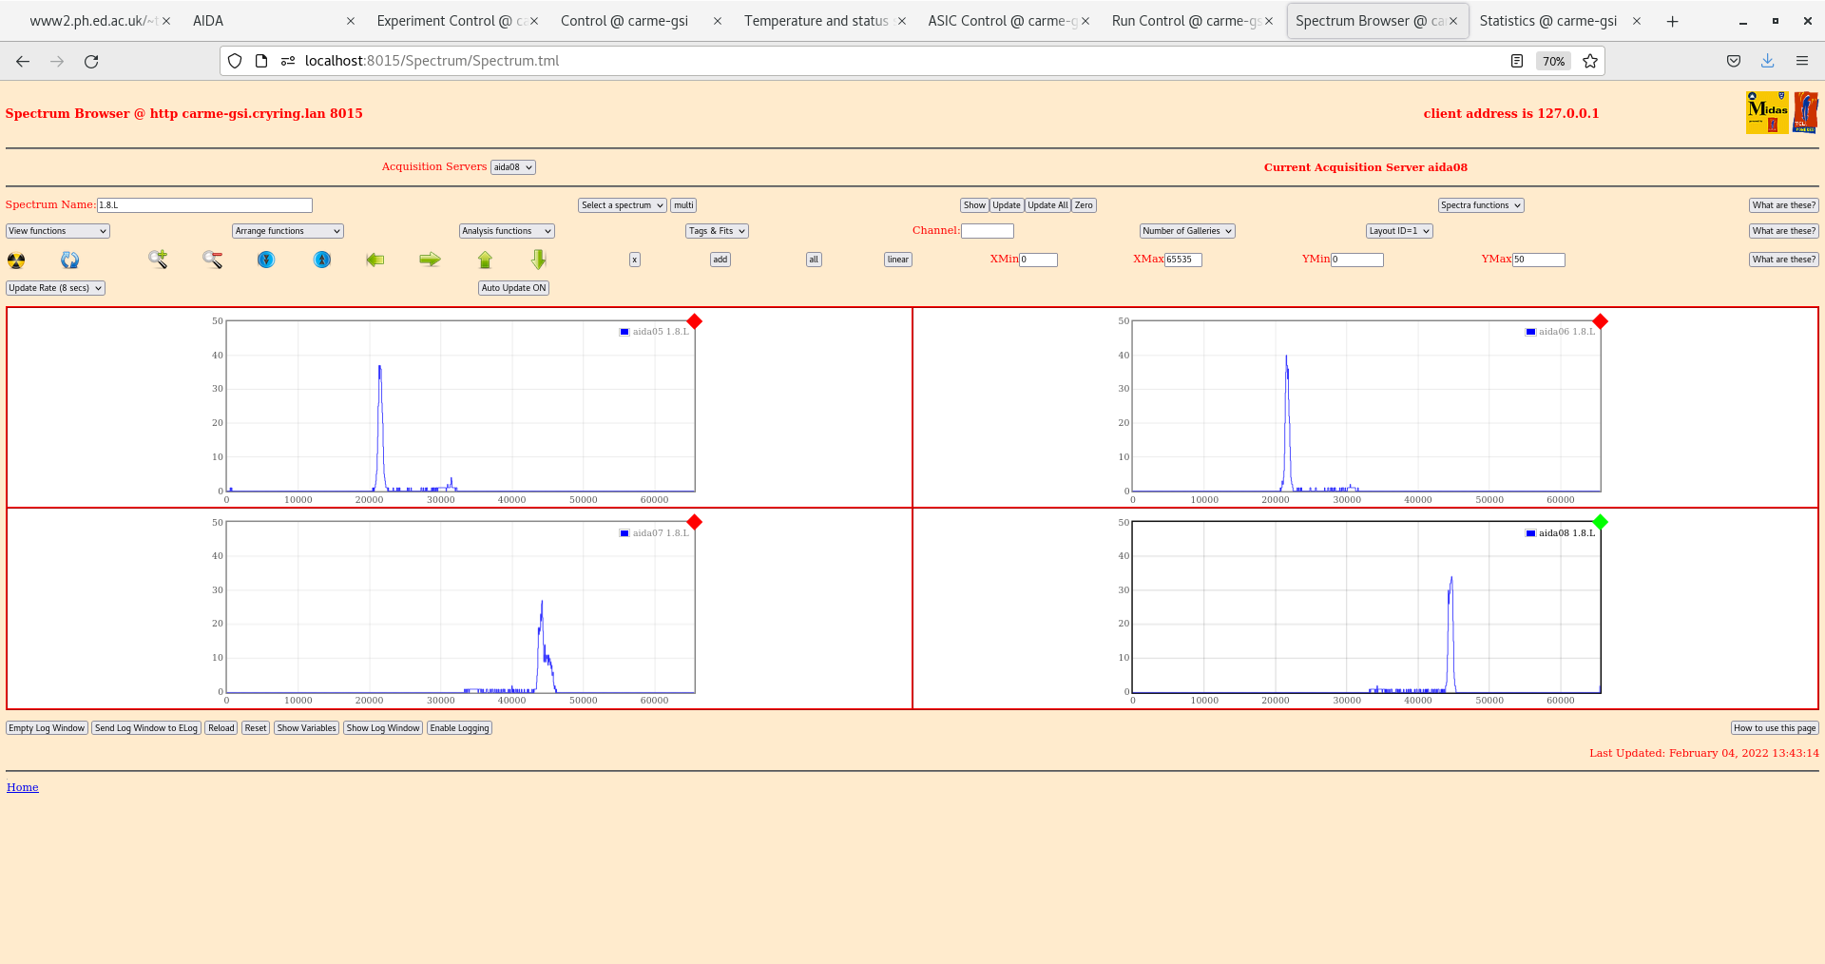Click the red diamond marker on aida07 plot
Viewport: 1825px width, 964px height.
tap(695, 522)
